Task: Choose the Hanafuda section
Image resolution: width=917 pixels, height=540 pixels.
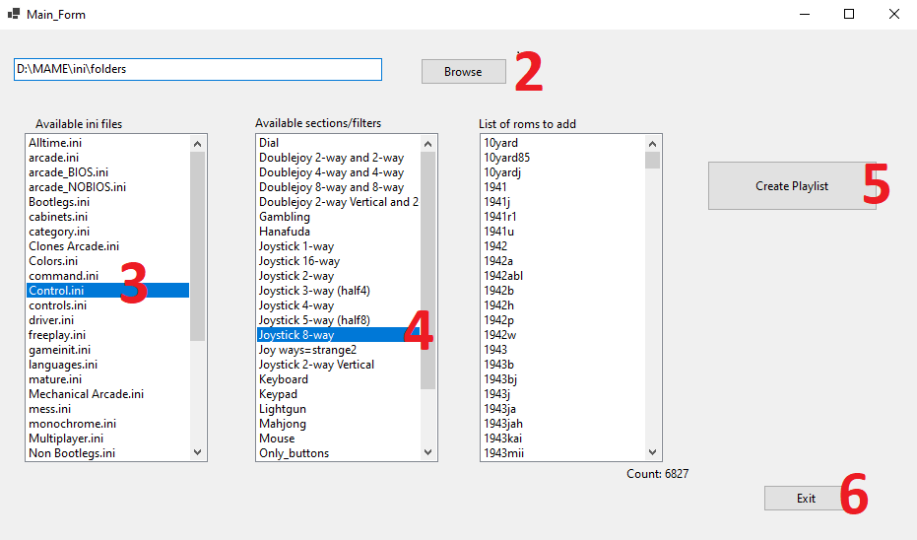Action: pyautogui.click(x=338, y=232)
